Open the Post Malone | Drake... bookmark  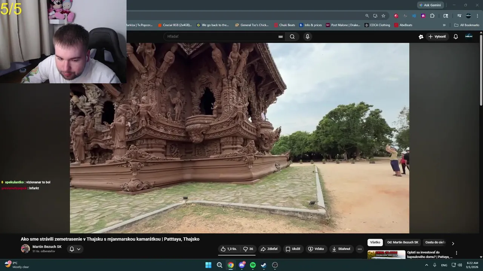click(x=343, y=25)
